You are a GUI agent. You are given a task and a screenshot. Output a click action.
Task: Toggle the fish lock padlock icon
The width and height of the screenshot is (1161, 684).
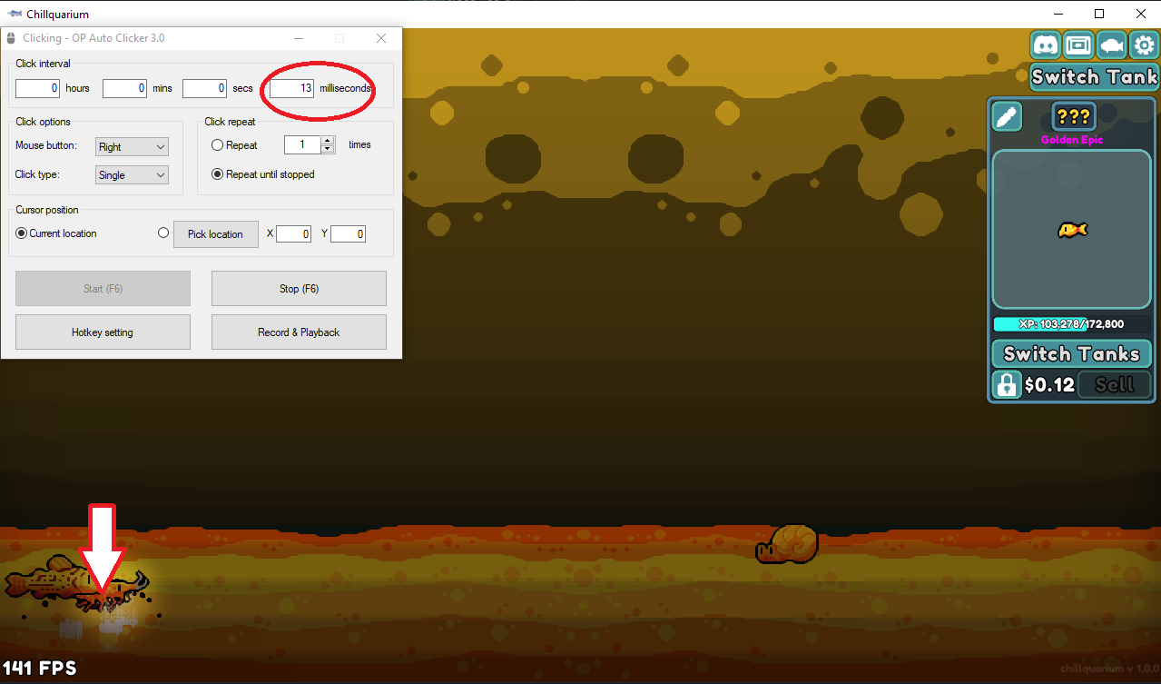point(1007,384)
